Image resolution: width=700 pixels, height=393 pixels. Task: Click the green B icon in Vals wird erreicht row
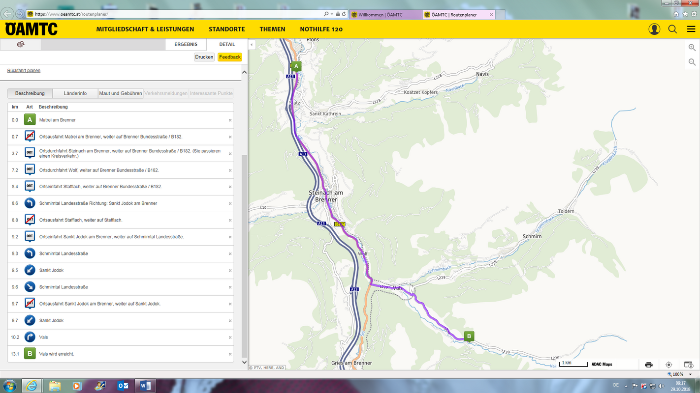(30, 354)
